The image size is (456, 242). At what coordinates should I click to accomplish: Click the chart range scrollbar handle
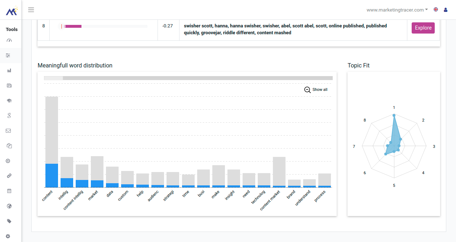53,78
